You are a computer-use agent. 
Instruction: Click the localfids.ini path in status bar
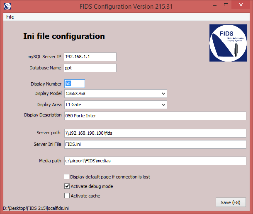tap(36, 208)
